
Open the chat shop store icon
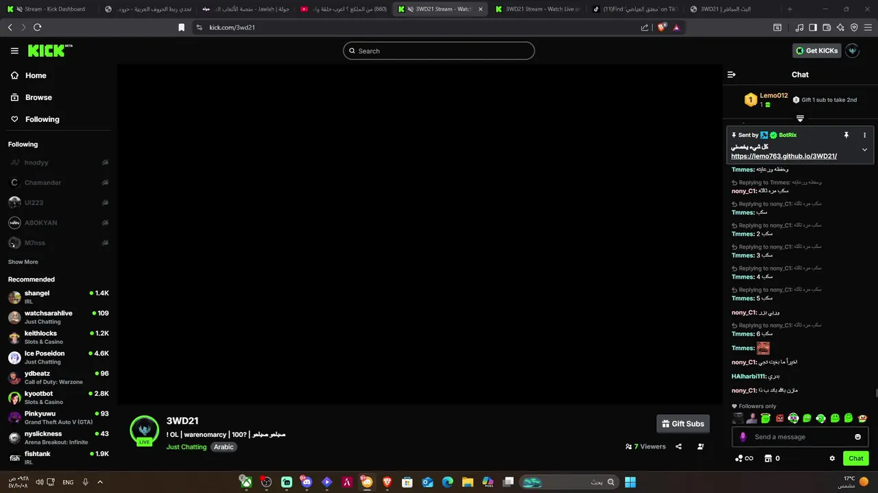click(x=768, y=459)
